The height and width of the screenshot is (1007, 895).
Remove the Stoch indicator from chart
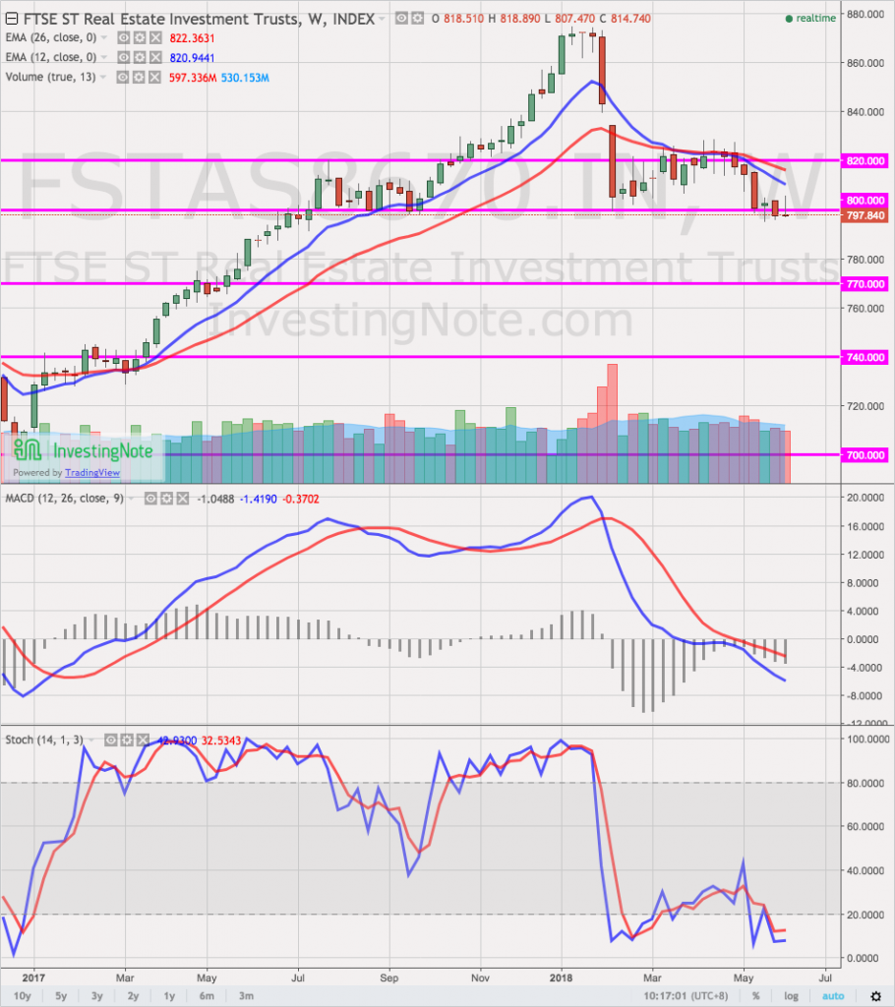tap(145, 739)
